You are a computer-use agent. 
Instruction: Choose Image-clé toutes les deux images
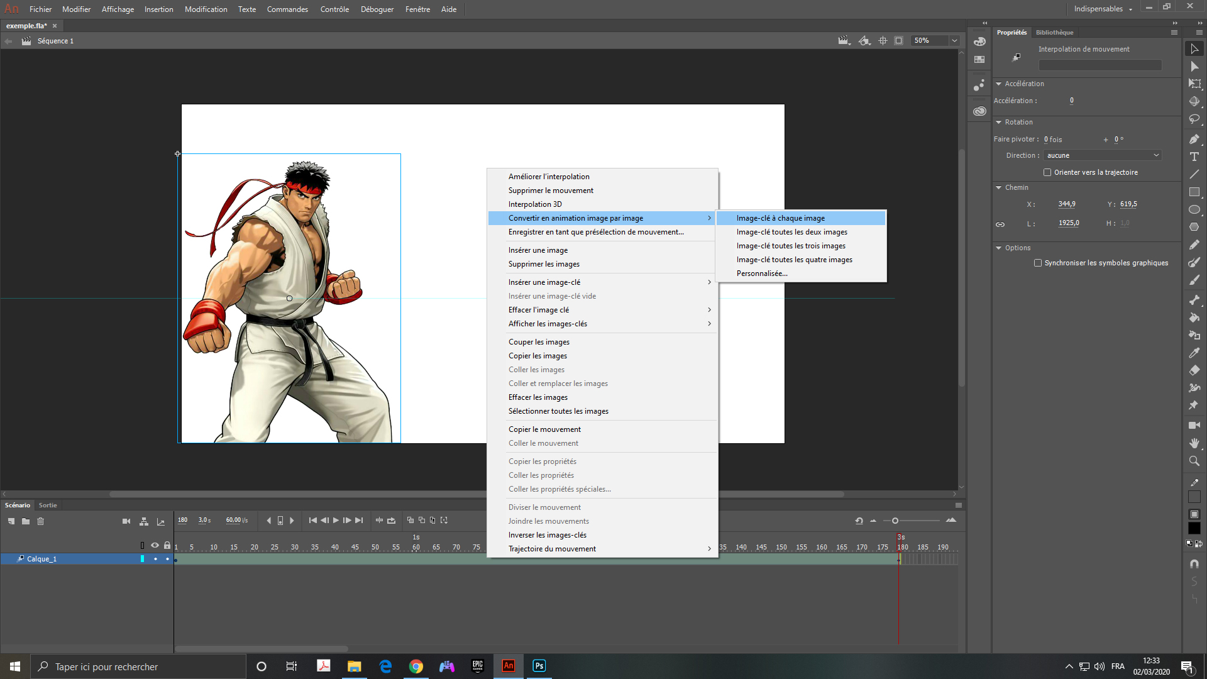pyautogui.click(x=791, y=232)
